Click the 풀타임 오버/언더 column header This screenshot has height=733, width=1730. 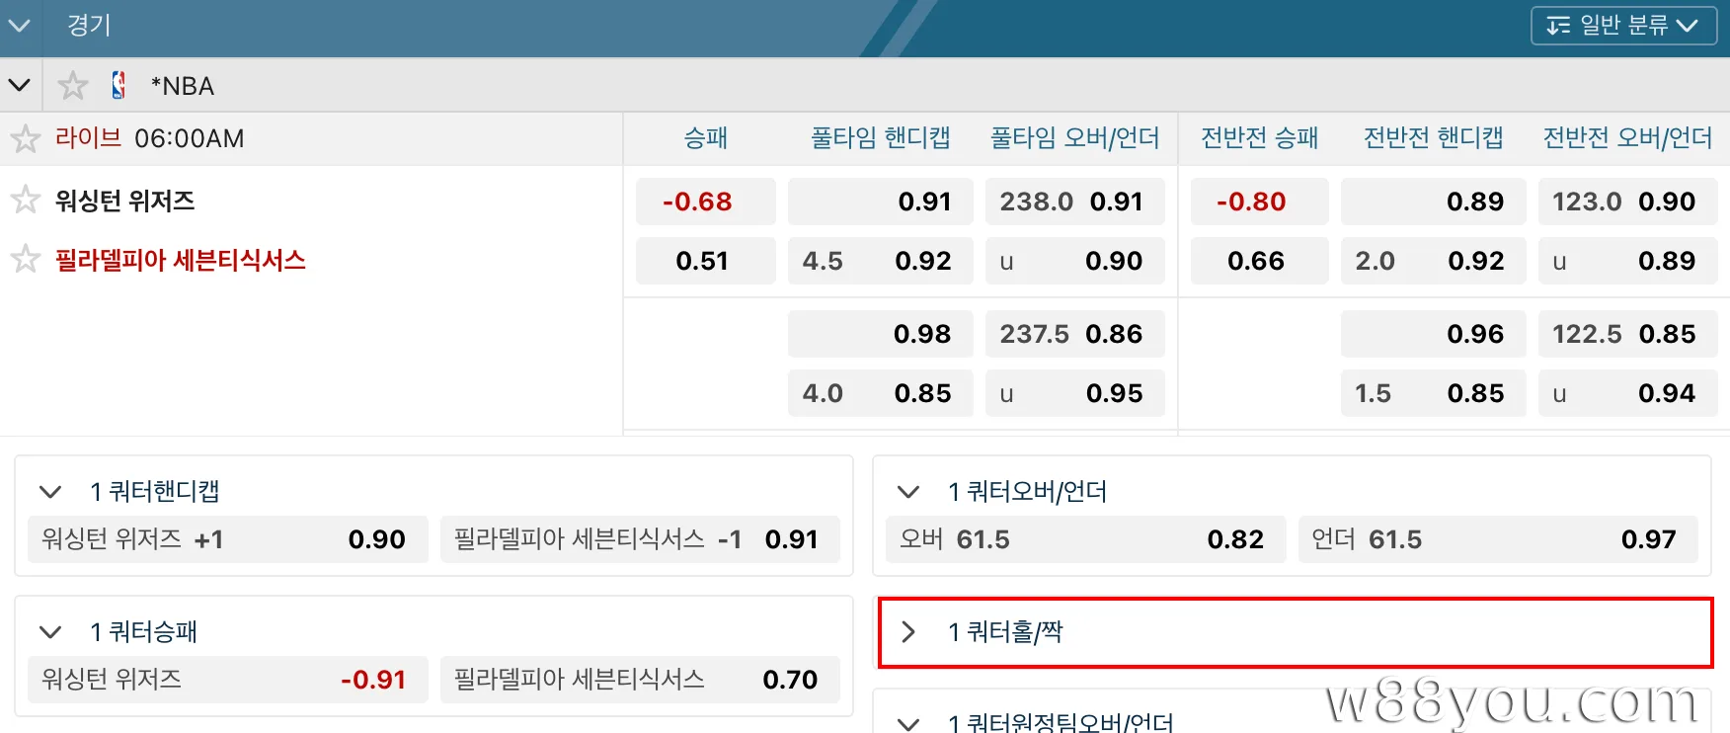1074,138
